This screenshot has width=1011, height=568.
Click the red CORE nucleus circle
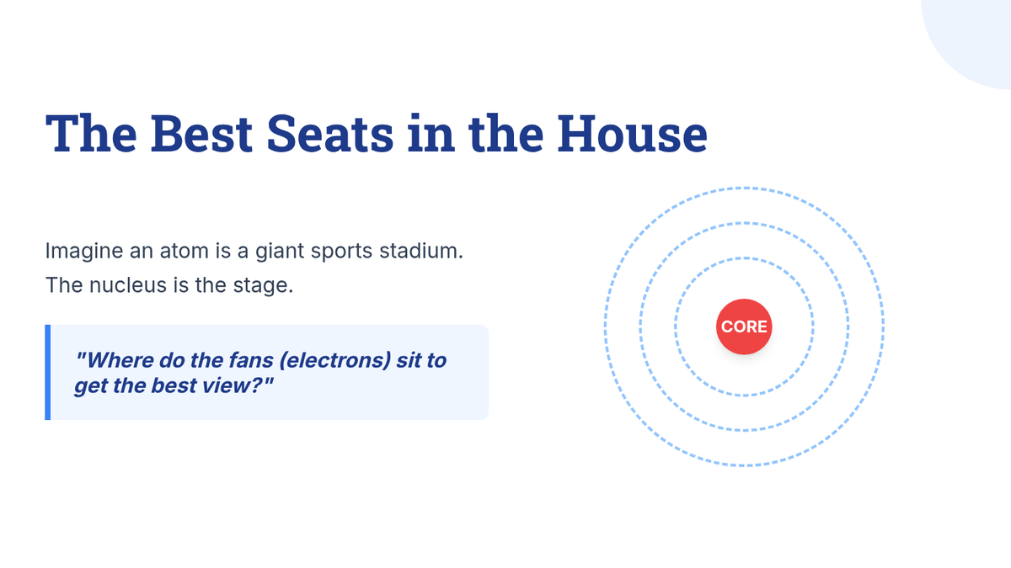[744, 326]
